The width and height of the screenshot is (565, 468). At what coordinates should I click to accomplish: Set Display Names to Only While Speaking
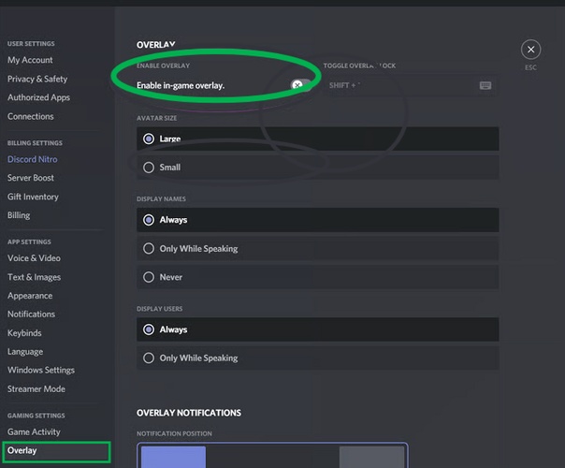click(149, 249)
